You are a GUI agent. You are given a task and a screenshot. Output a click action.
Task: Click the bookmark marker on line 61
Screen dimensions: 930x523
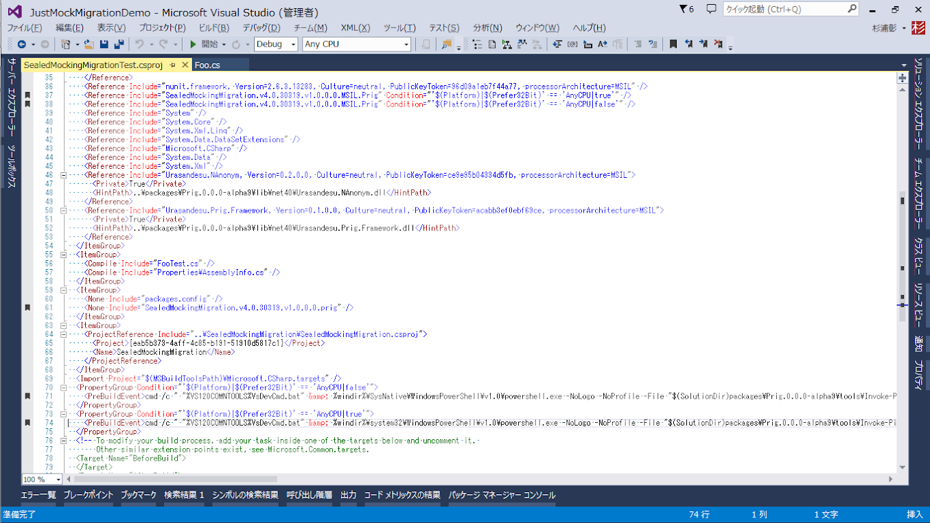28,308
